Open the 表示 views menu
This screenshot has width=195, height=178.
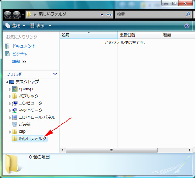[41, 26]
